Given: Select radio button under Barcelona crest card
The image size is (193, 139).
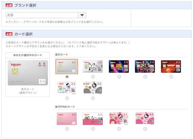Looking at the screenshot, I should (119, 77).
